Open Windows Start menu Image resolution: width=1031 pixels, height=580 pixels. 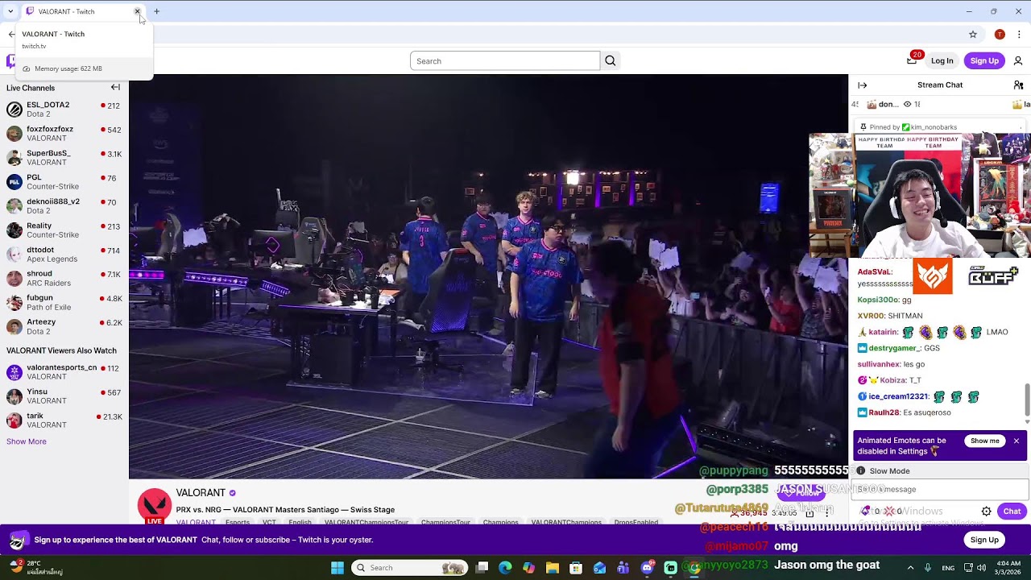pos(337,568)
